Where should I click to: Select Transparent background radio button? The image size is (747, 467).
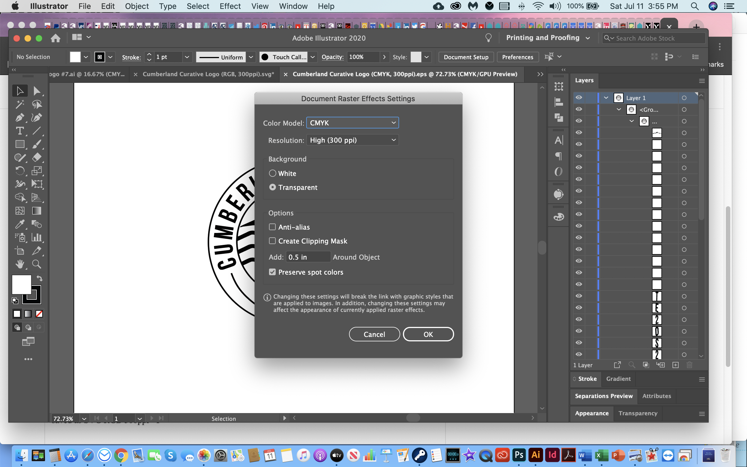(x=272, y=187)
